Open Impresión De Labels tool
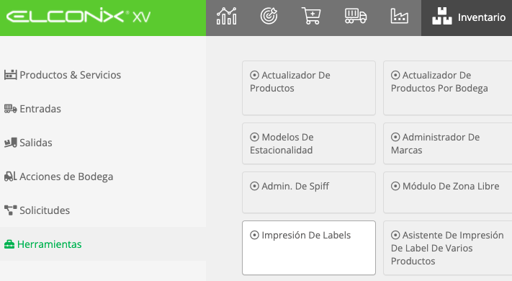 pos(309,248)
